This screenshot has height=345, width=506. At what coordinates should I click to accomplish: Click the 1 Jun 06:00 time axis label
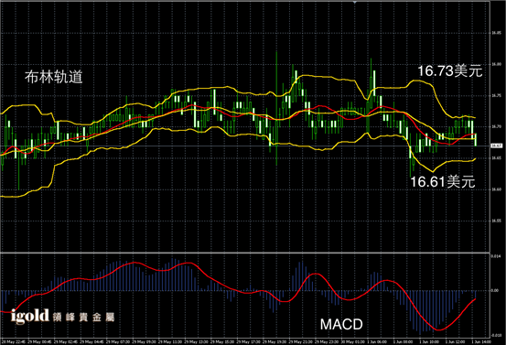click(x=377, y=341)
